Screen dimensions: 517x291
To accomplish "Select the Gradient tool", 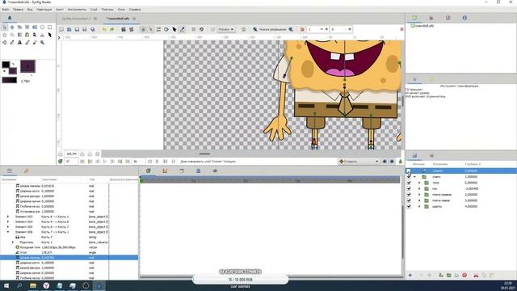I will [x=19, y=35].
